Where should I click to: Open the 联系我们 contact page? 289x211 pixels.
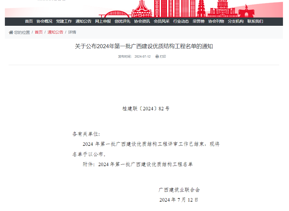pos(255,21)
